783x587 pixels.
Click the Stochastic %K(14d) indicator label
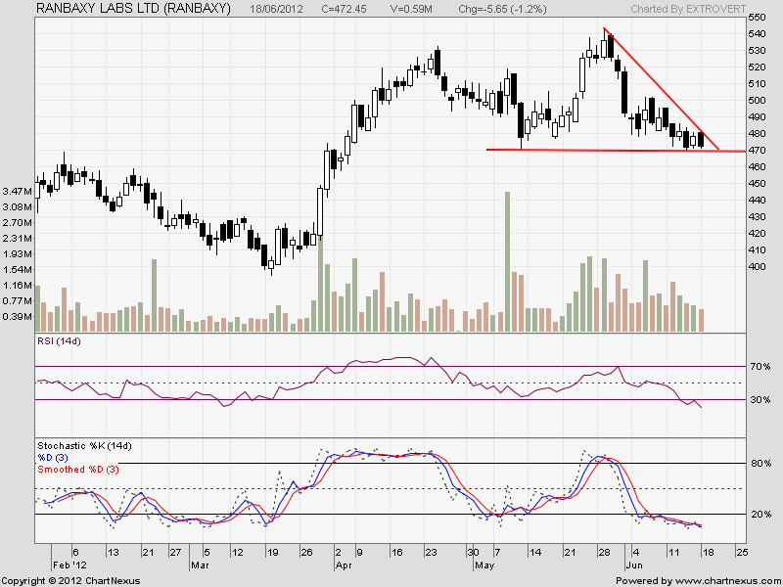84,446
